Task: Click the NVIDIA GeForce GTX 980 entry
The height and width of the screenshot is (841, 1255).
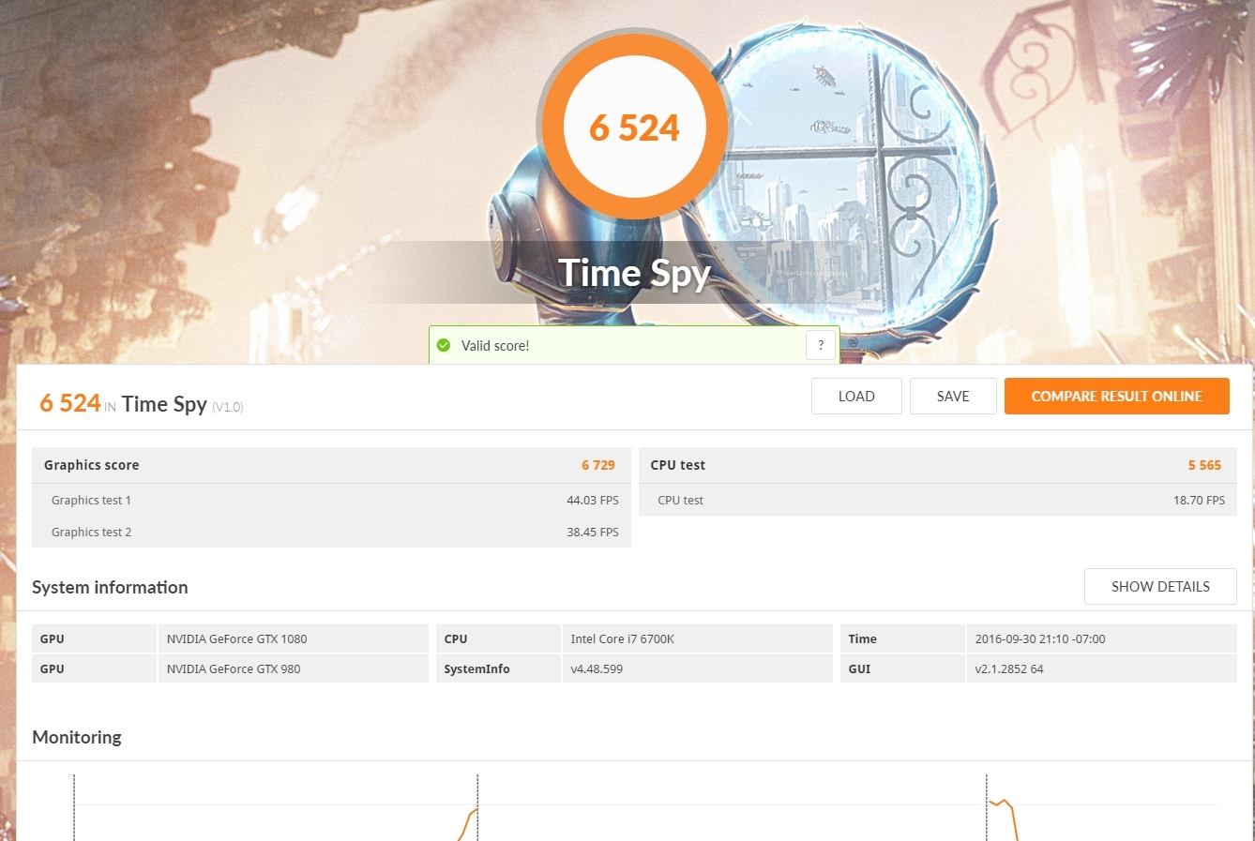Action: click(293, 668)
